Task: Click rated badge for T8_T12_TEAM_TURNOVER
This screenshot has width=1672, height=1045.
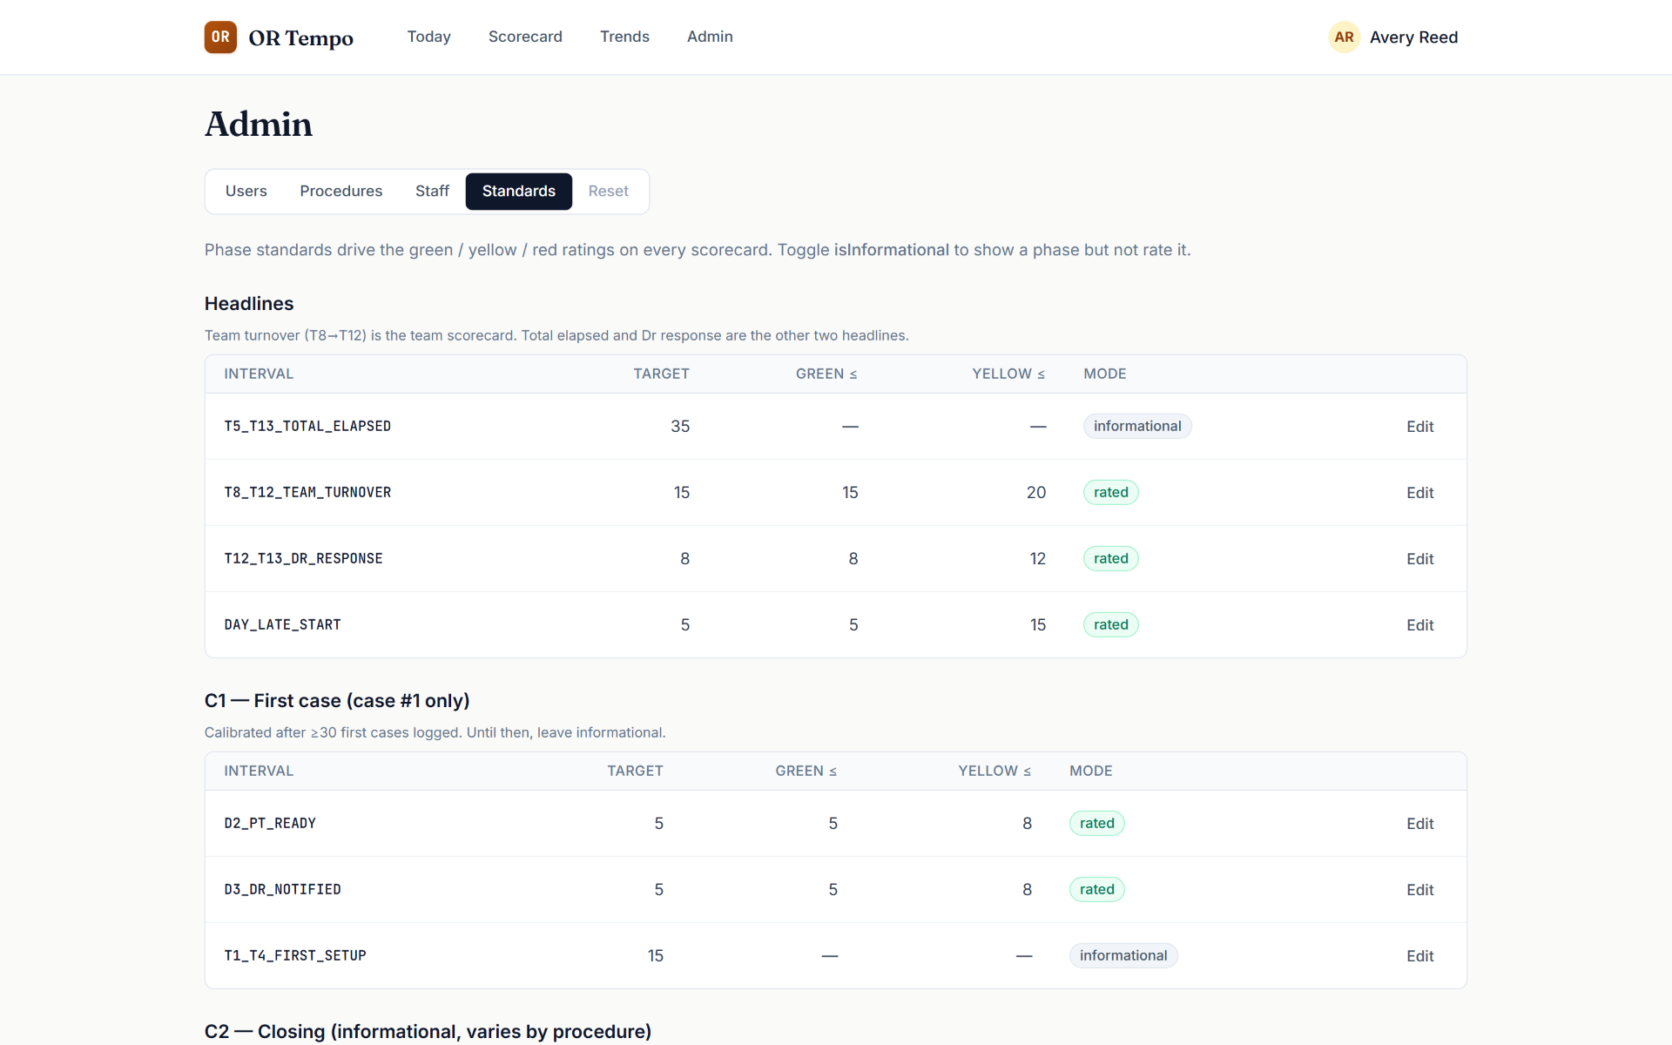Action: 1110,492
